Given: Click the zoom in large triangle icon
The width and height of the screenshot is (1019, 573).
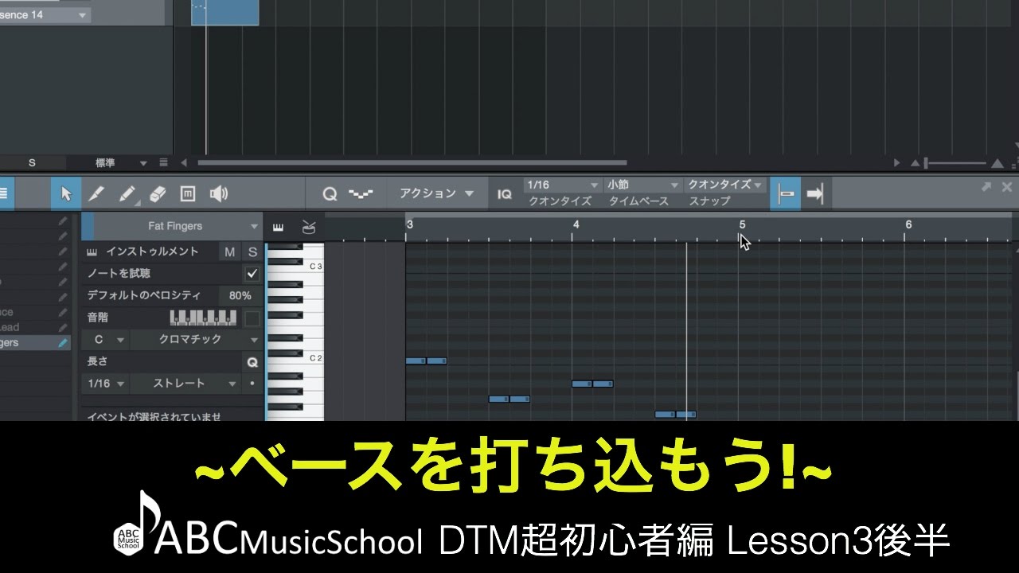Looking at the screenshot, I should (x=998, y=162).
